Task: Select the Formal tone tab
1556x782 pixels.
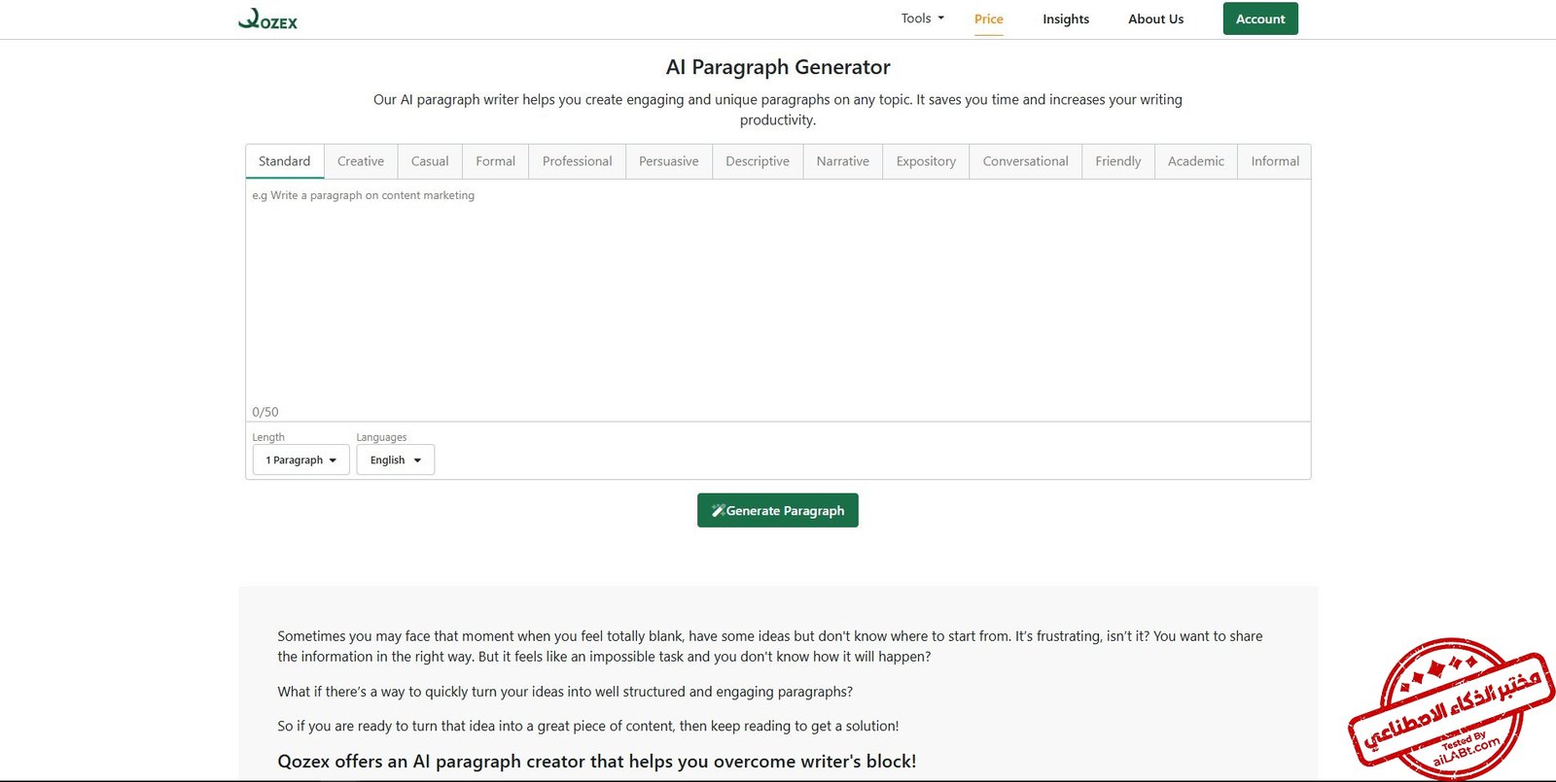Action: click(x=495, y=161)
